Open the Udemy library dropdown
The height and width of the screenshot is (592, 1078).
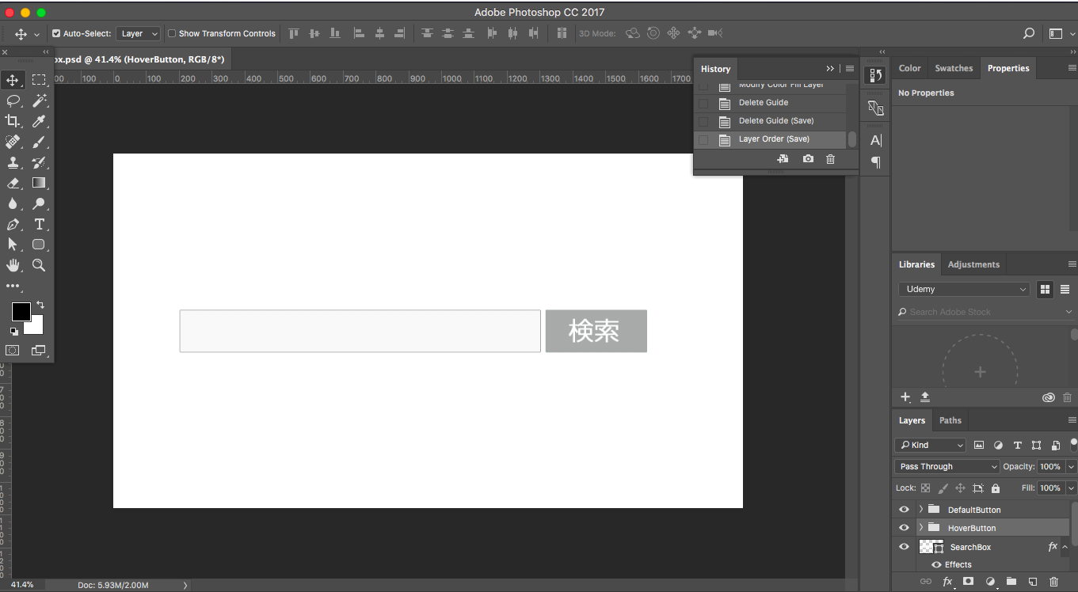[x=964, y=289]
